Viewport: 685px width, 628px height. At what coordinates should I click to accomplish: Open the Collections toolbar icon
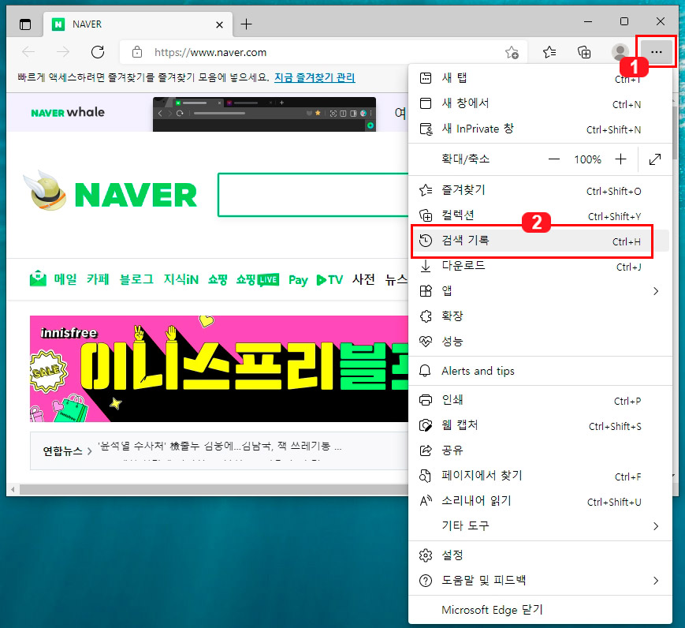[x=584, y=52]
